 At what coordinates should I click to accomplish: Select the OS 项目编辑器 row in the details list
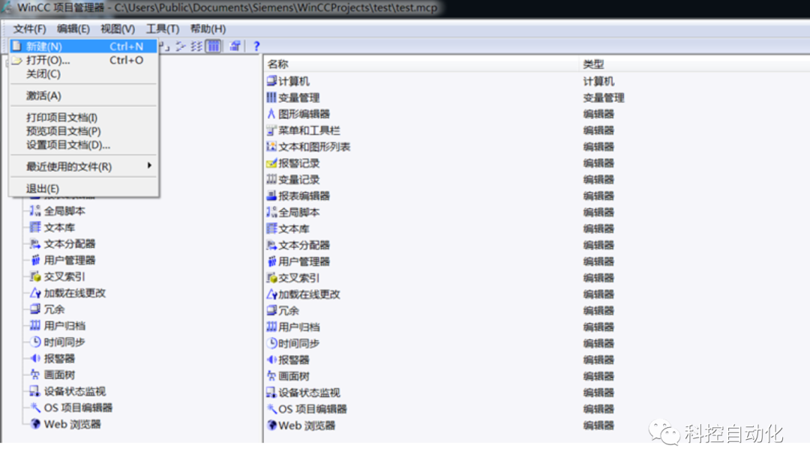(537, 409)
